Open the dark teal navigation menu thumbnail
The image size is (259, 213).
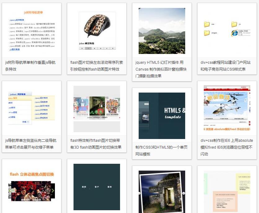tap(97, 187)
